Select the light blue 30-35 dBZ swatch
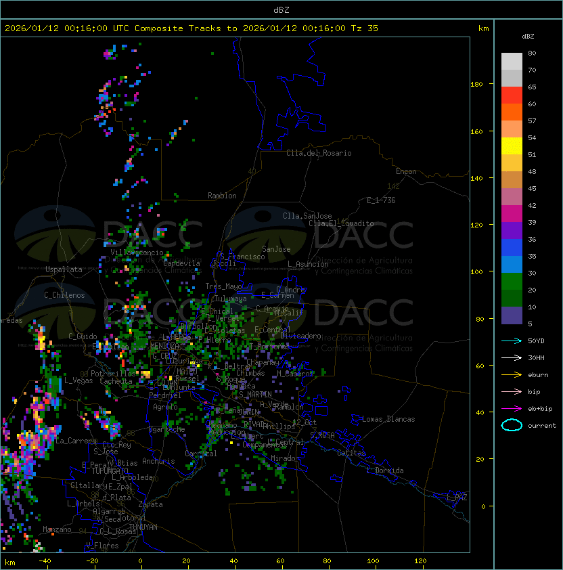This screenshot has height=570, width=563. tap(512, 265)
